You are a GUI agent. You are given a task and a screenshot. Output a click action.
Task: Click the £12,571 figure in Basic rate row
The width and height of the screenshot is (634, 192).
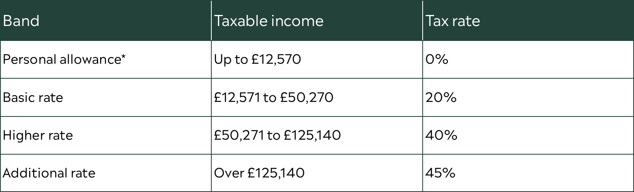pyautogui.click(x=237, y=97)
